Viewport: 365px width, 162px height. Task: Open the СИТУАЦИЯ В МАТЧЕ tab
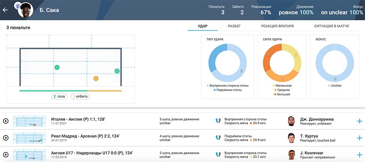332,26
